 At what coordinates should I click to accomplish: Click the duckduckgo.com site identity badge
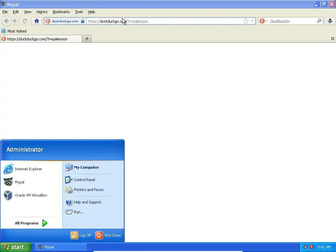[x=65, y=21]
